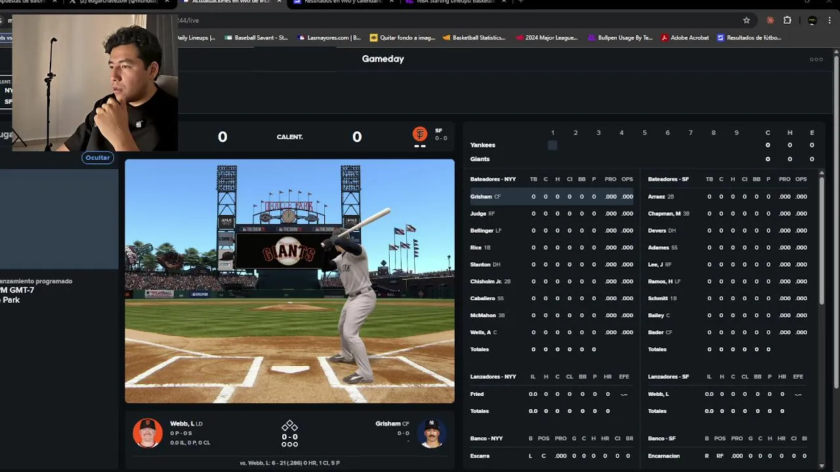Click the base runners diamond indicator

(x=289, y=426)
